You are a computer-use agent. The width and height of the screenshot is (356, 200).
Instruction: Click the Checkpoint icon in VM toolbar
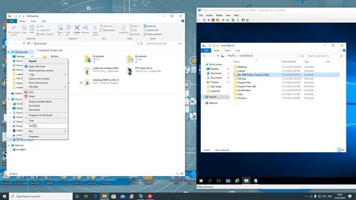coord(233,20)
